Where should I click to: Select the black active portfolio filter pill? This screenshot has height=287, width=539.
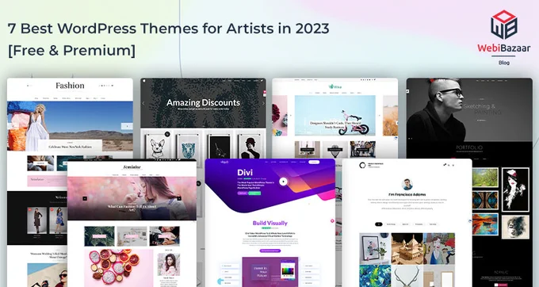[378, 224]
